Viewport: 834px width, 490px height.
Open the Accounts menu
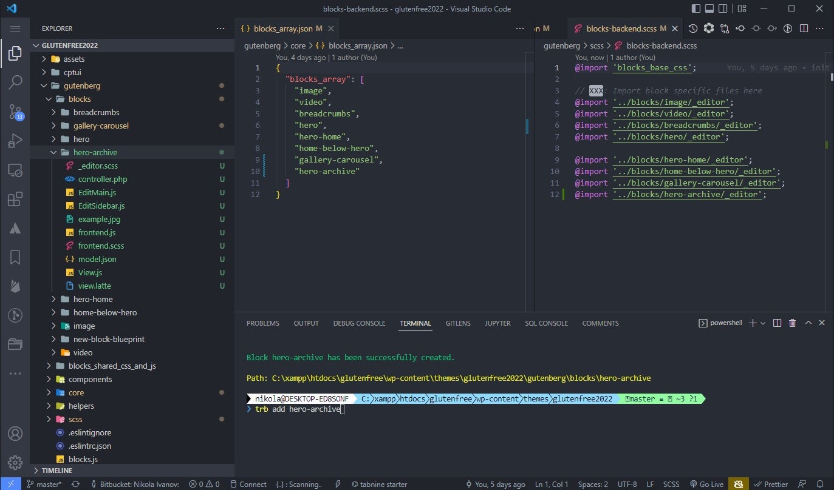click(15, 434)
